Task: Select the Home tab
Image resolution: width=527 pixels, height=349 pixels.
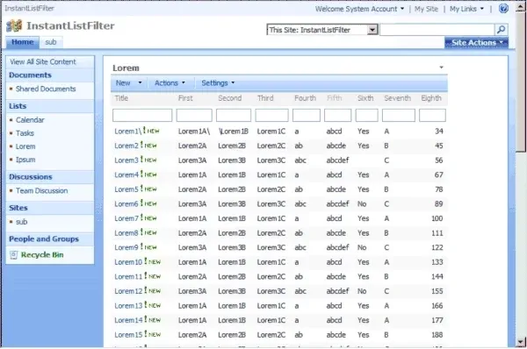Action: click(23, 42)
